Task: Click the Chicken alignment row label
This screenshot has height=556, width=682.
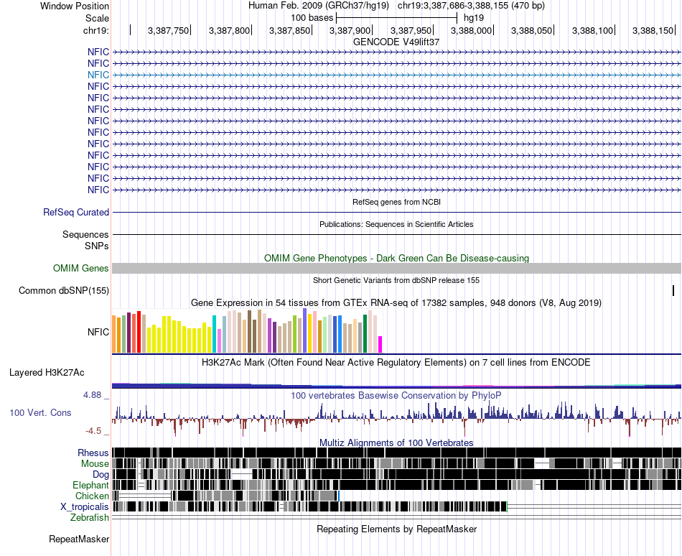Action: tap(92, 496)
